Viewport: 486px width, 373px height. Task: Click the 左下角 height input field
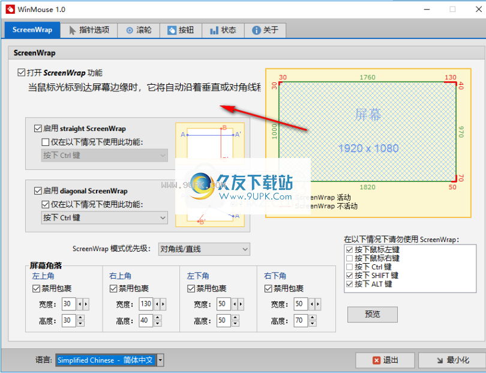[x=223, y=321]
